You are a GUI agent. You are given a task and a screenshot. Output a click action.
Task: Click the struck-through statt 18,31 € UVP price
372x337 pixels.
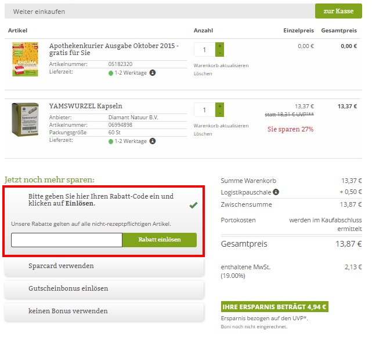[x=290, y=115]
